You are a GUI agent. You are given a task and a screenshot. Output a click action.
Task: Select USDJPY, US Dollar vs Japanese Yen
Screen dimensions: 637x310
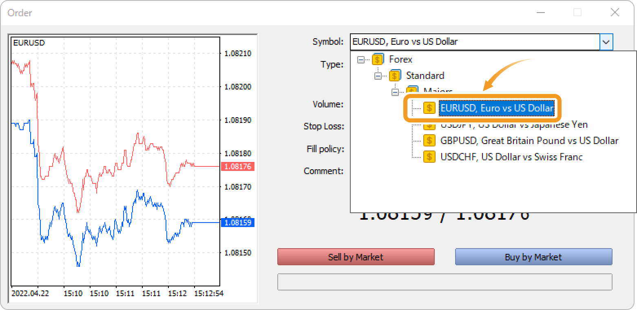point(514,124)
